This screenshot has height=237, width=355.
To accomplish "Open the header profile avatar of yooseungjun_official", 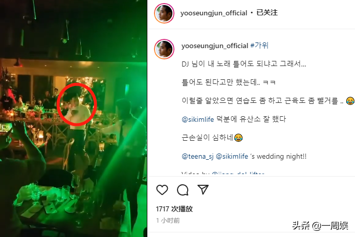I will point(164,13).
